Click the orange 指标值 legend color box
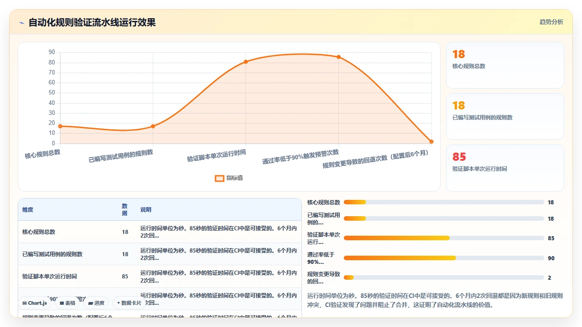582x327 pixels. [x=220, y=178]
